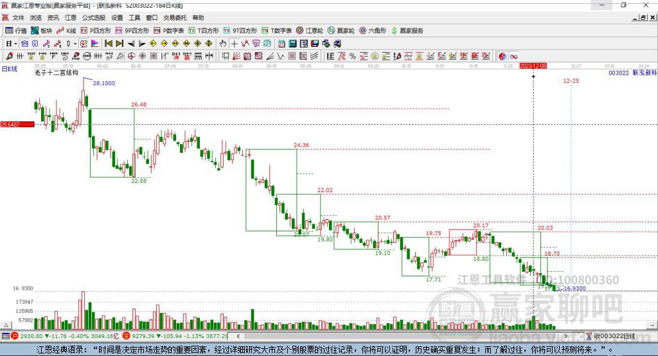This screenshot has width=658, height=356.
Task: Open the 江恩 menu
Action: click(71, 17)
